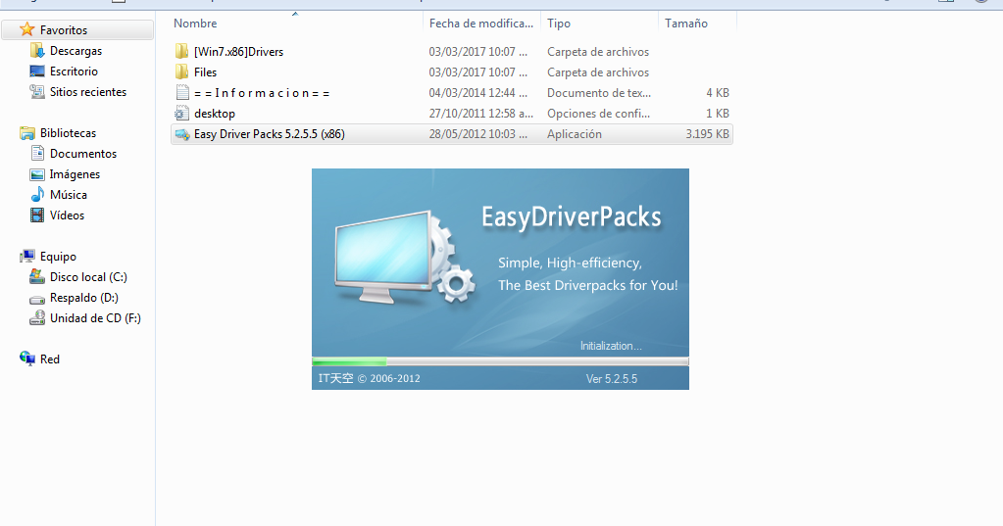Click the Vídeos film icon
The image size is (1003, 526).
[x=37, y=215]
